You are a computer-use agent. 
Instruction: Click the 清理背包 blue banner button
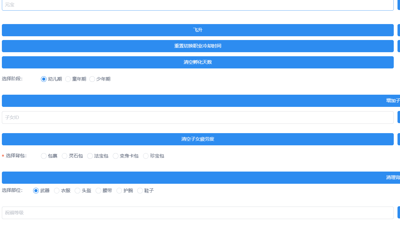click(197, 177)
